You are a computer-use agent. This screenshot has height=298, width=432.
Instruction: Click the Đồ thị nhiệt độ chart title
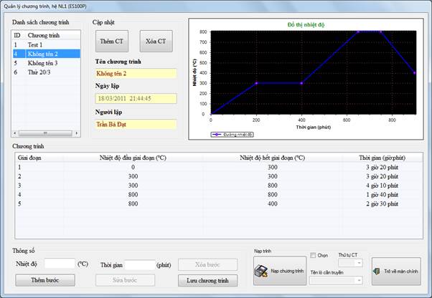click(306, 25)
